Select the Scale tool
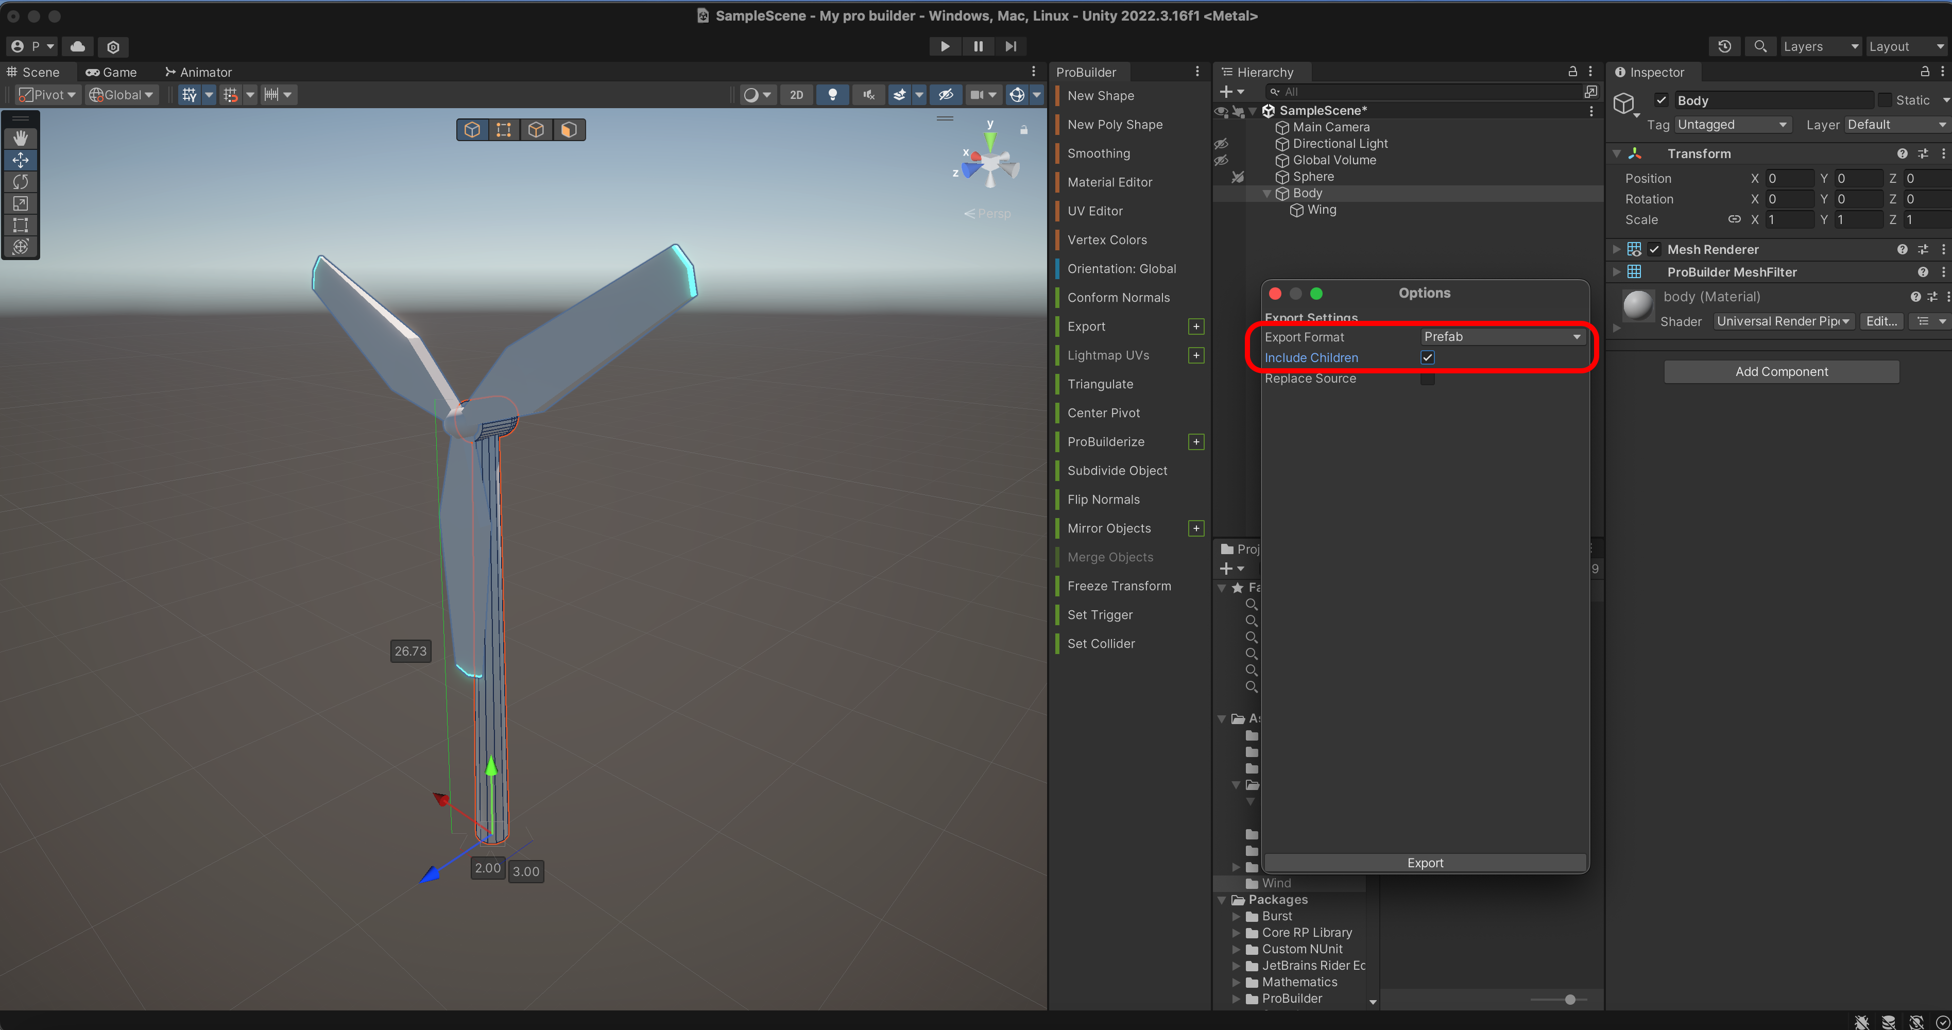The width and height of the screenshot is (1952, 1030). [x=21, y=203]
